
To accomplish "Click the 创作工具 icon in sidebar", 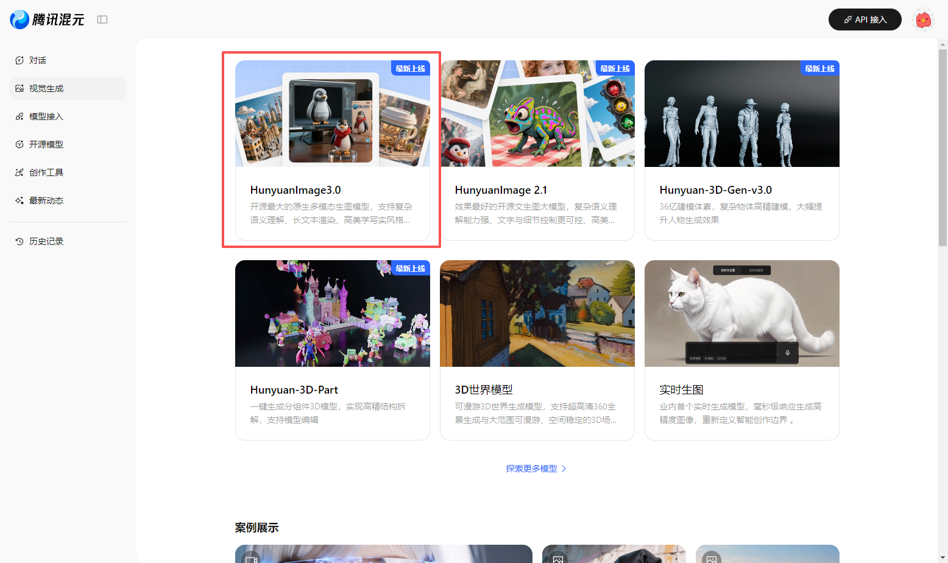I will (x=19, y=172).
